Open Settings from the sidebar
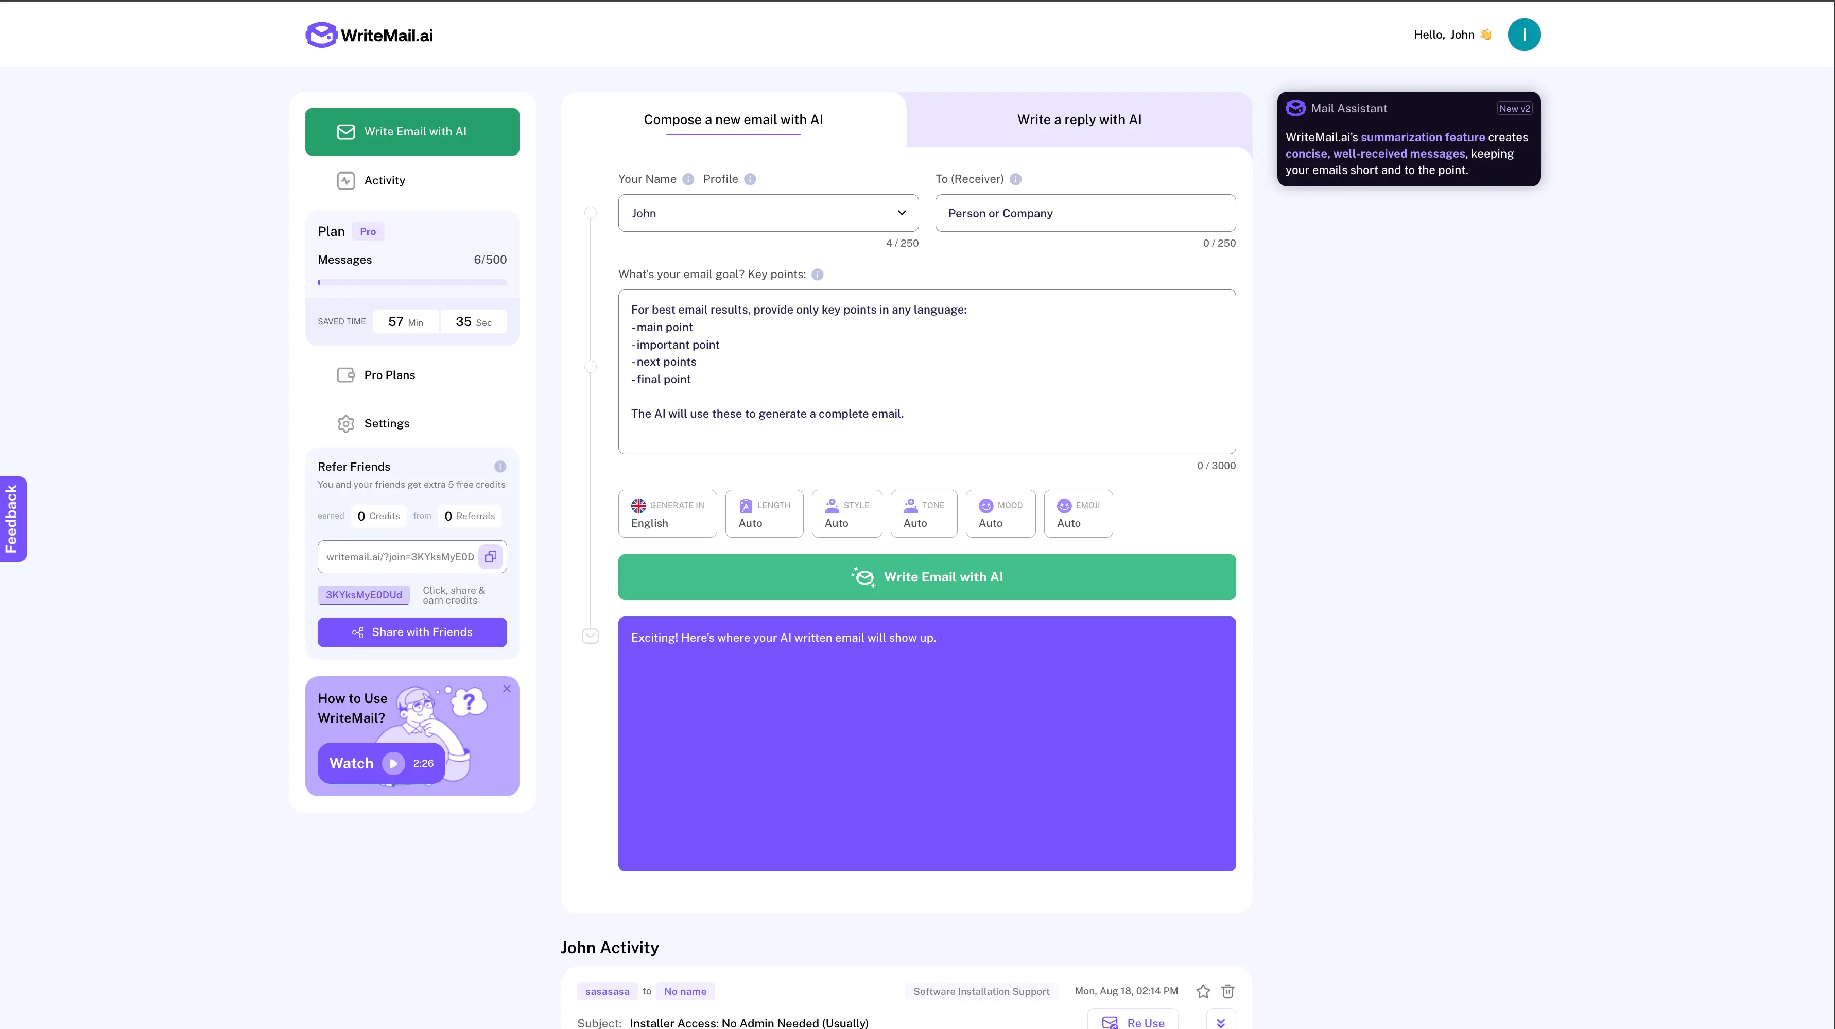This screenshot has width=1835, height=1029. [x=373, y=423]
